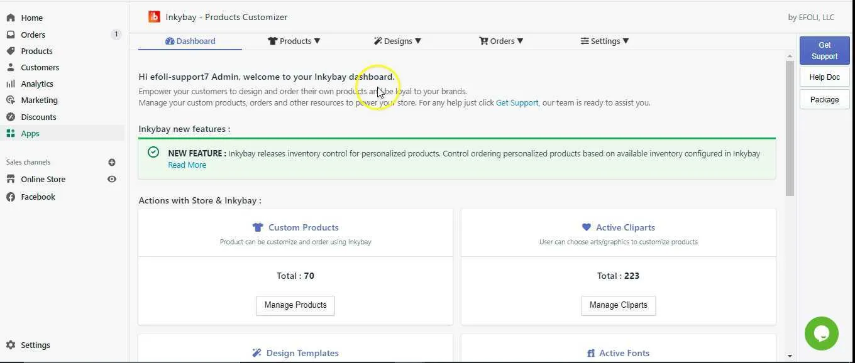The image size is (855, 363).
Task: Click the Get Support blue button
Action: click(x=824, y=50)
